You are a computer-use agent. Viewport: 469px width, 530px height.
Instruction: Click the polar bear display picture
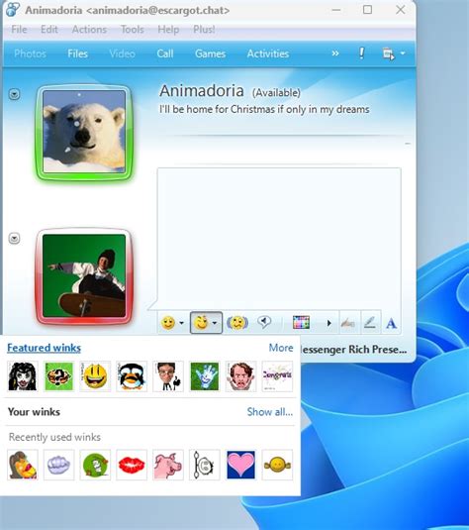[84, 132]
